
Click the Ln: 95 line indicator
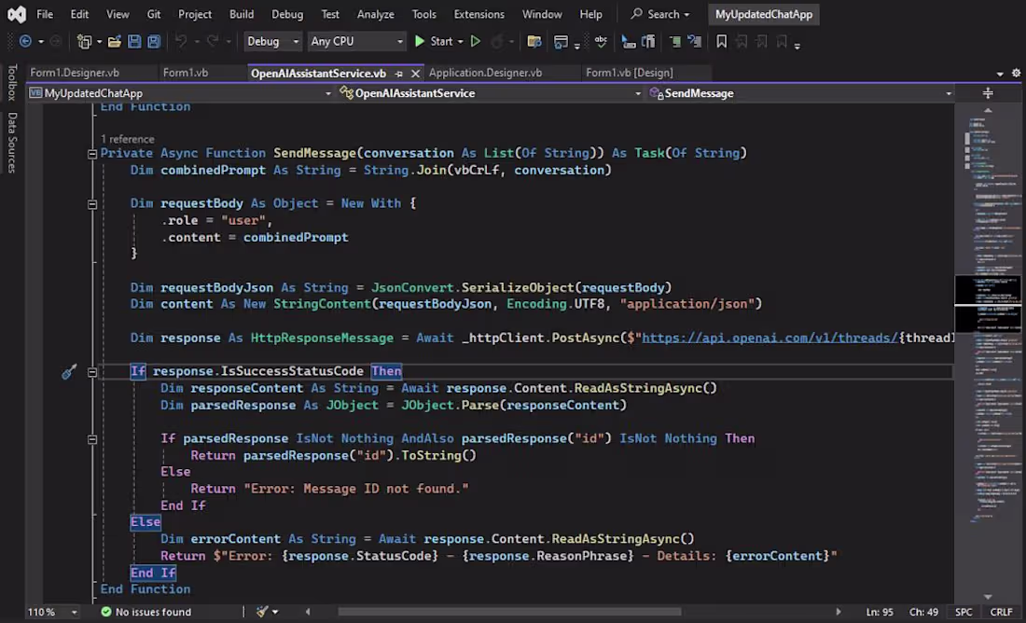pos(880,612)
